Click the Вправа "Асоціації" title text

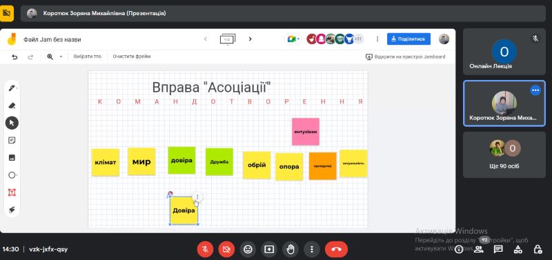[212, 88]
